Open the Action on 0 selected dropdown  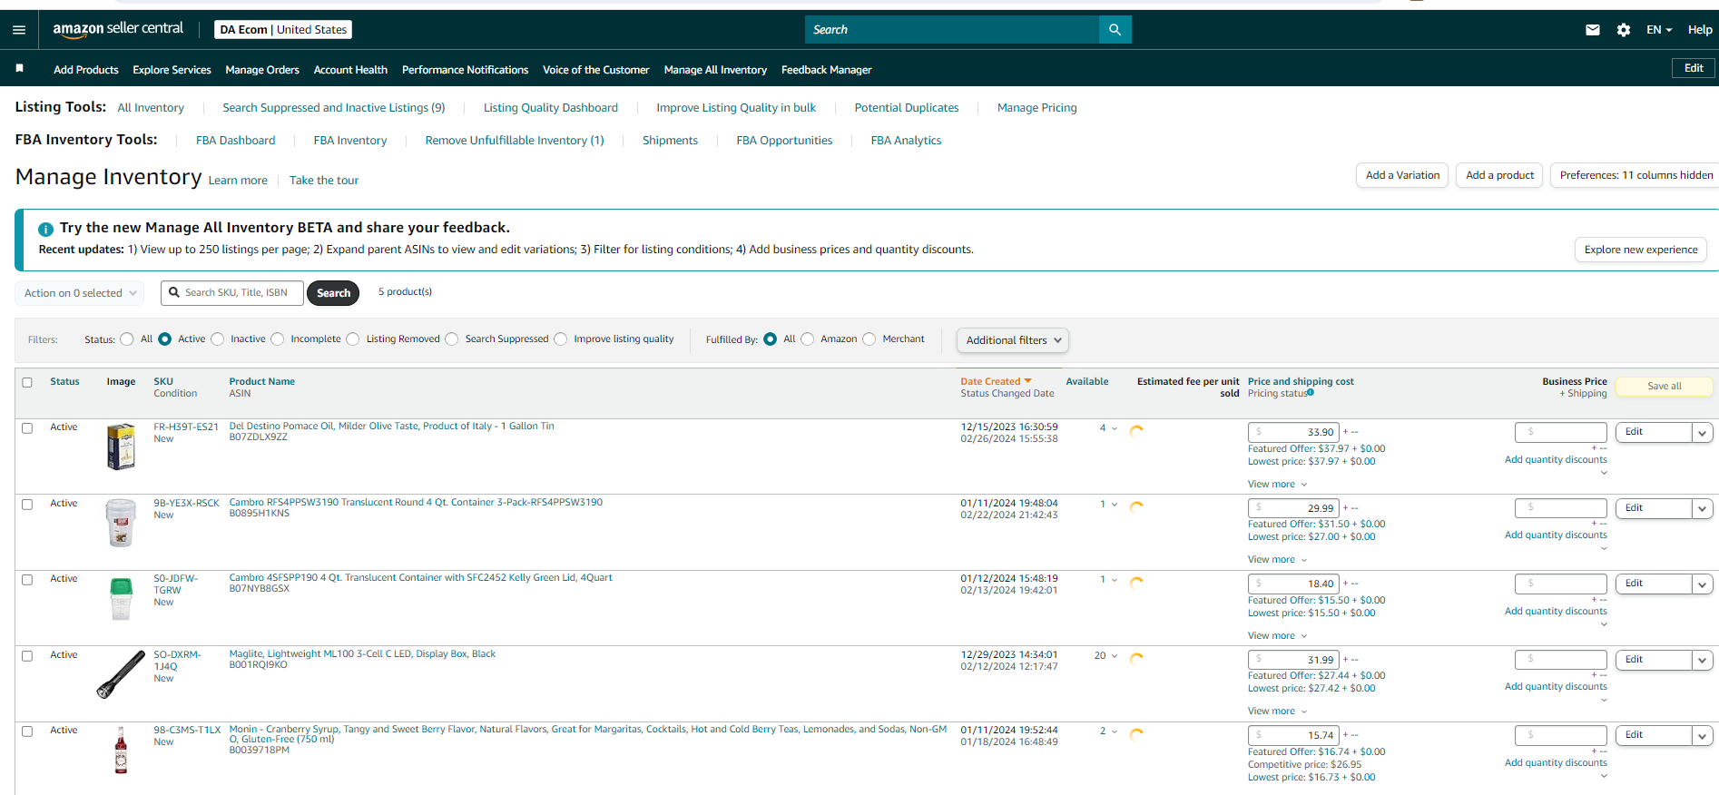[80, 293]
